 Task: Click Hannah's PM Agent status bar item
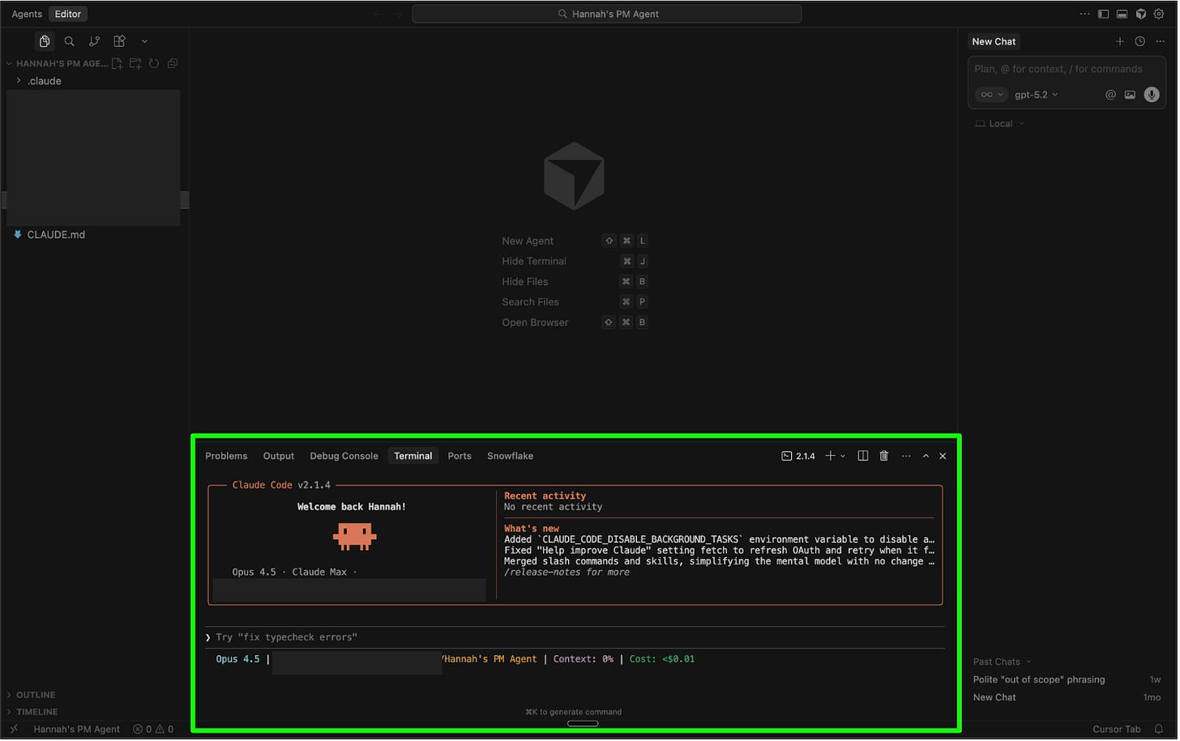[76, 729]
